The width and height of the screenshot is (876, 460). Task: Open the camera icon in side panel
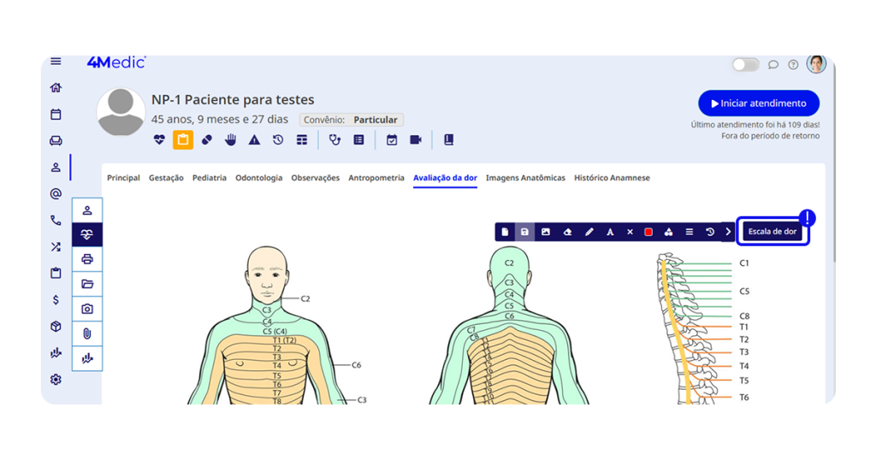[87, 309]
